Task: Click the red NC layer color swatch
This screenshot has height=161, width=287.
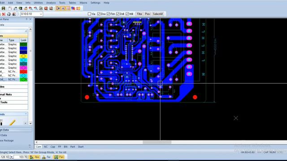Action: click(23, 72)
